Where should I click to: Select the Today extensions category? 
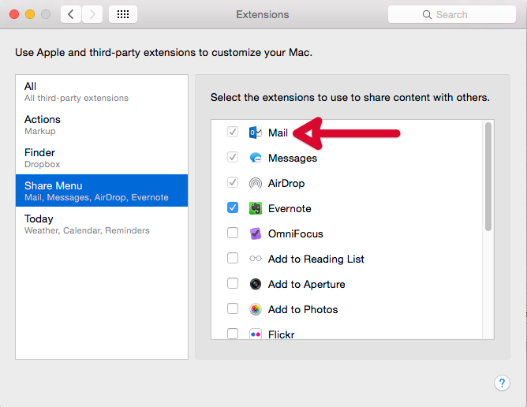point(102,224)
